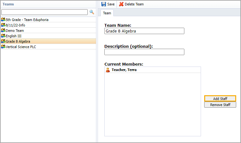
Task: Click into the Team Name text field
Action: [144, 31]
